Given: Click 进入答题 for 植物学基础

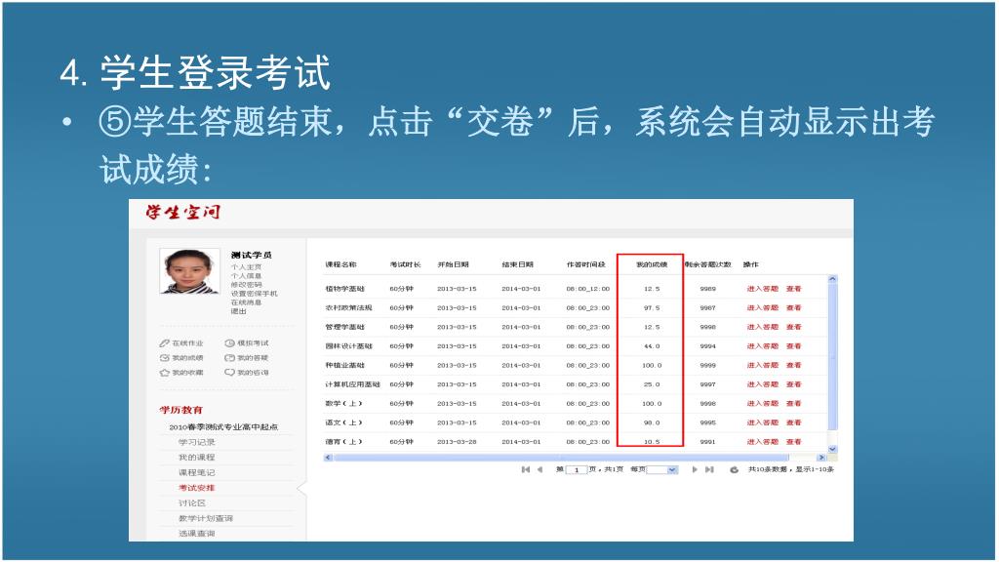Looking at the screenshot, I should [x=763, y=289].
